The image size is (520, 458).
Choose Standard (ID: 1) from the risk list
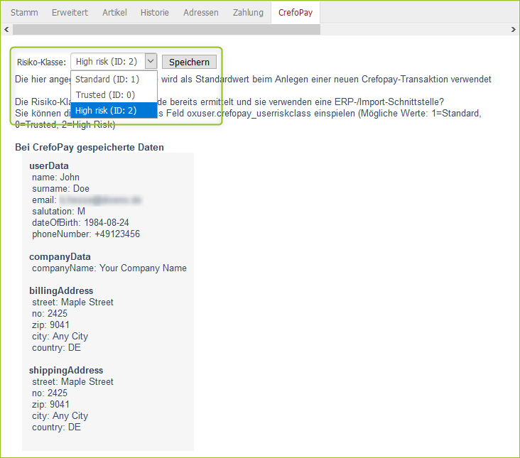point(114,80)
